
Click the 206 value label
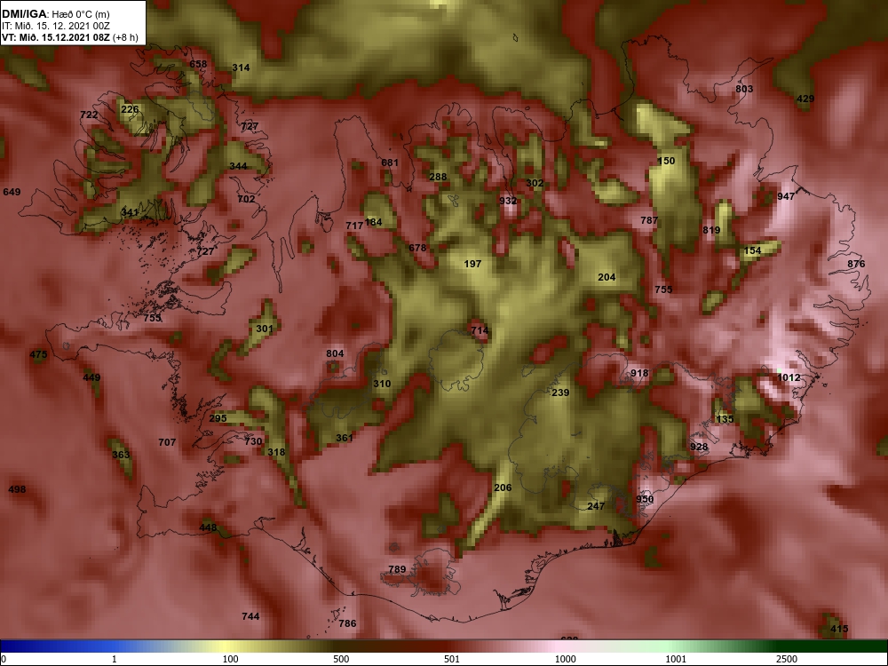(x=503, y=488)
